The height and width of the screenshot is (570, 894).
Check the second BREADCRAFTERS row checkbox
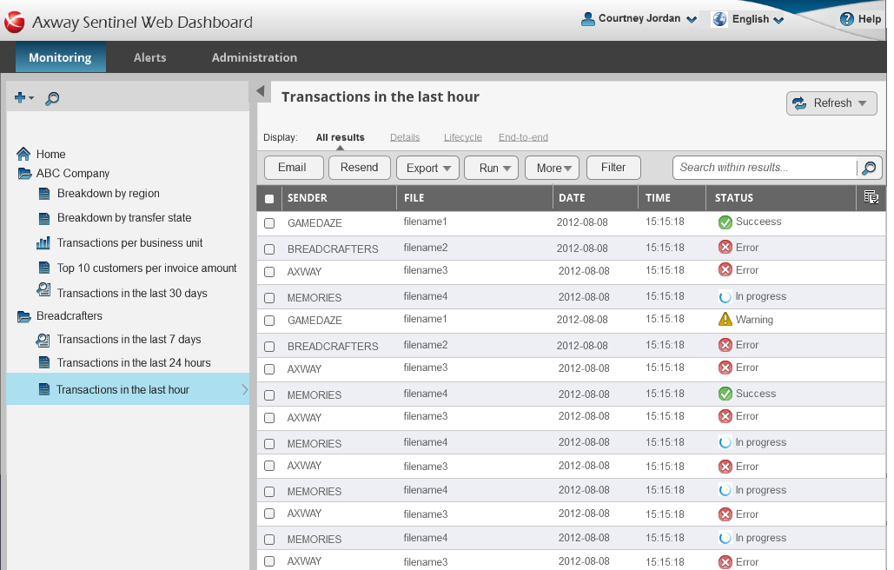tap(269, 347)
